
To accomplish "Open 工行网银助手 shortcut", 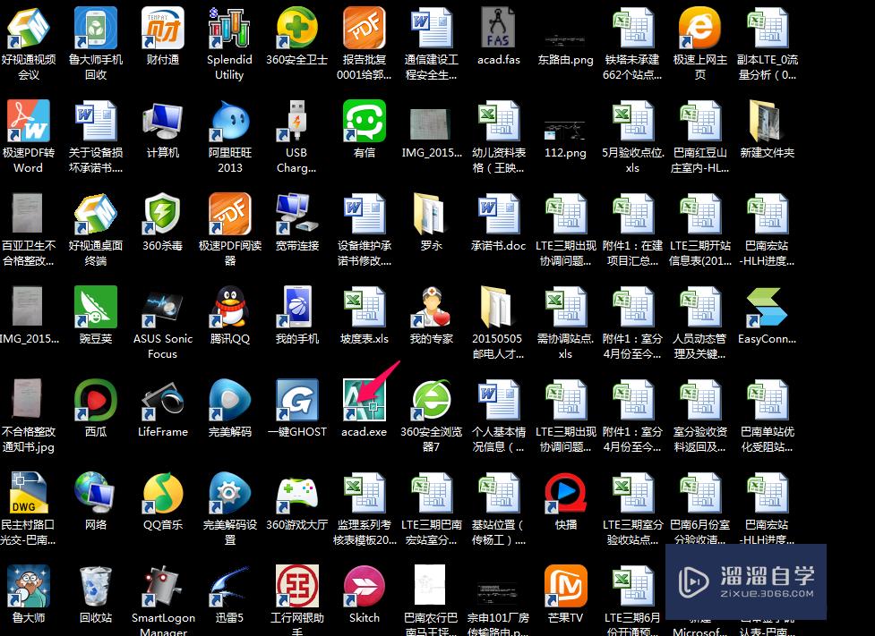I will (x=296, y=587).
